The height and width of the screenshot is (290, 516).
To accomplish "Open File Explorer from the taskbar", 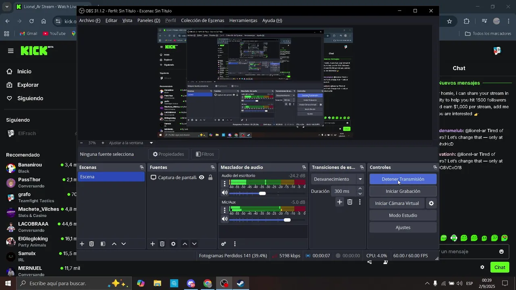I will pos(157,283).
